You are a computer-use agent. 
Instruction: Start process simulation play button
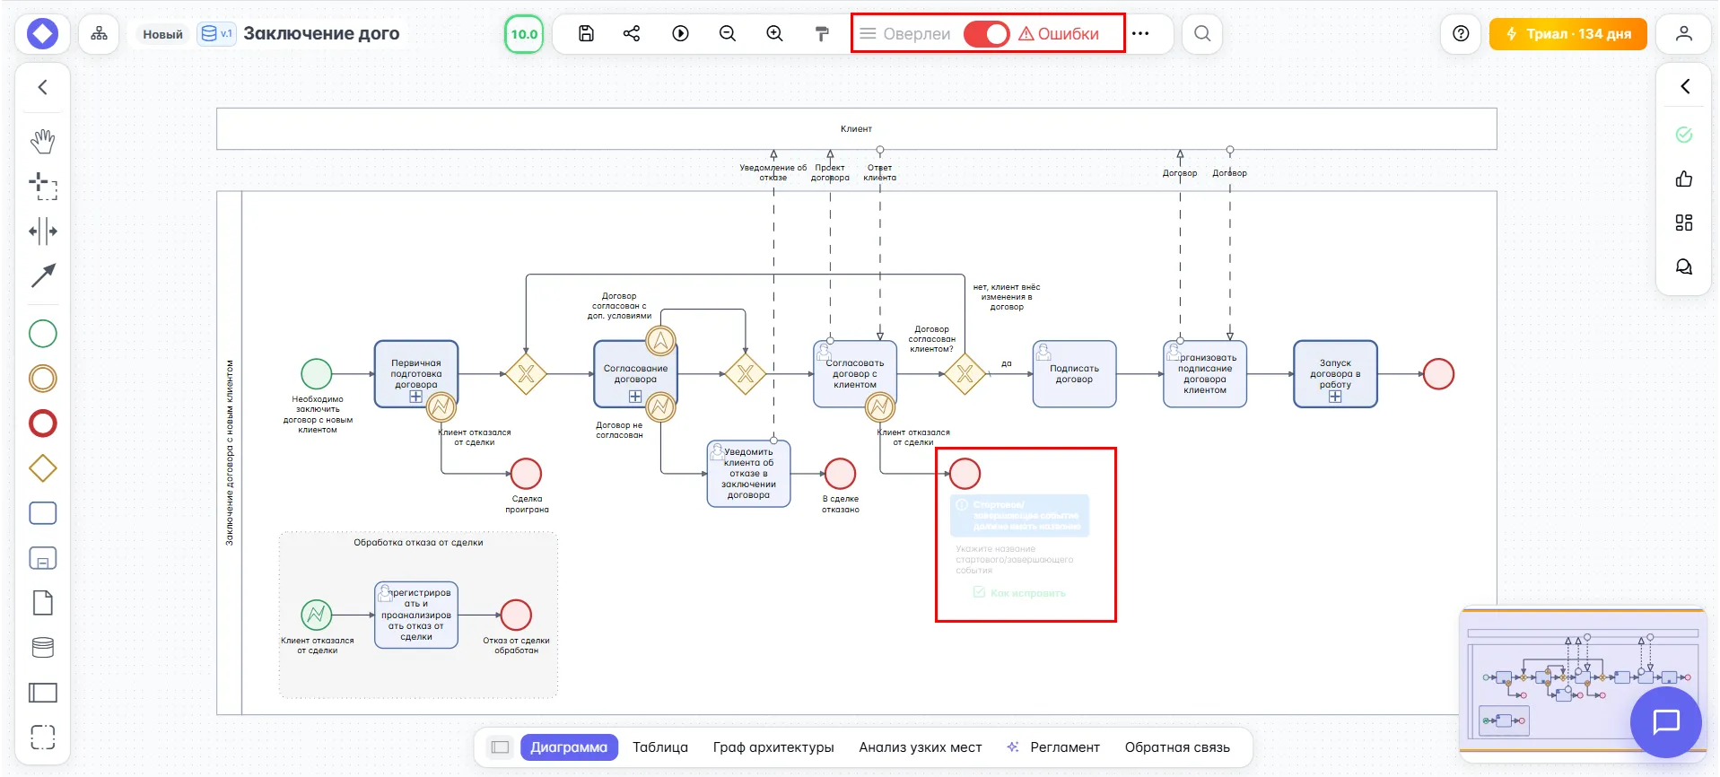(680, 34)
